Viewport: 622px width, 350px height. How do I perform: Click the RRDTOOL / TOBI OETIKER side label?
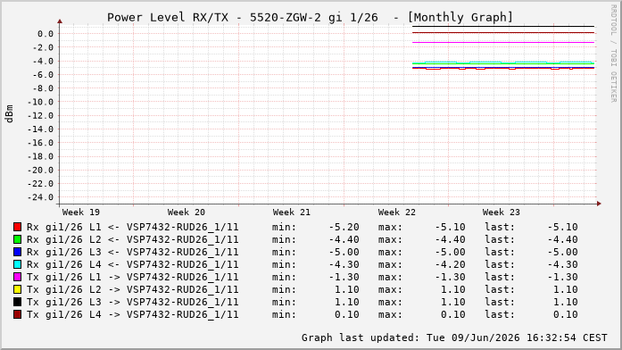(x=614, y=54)
